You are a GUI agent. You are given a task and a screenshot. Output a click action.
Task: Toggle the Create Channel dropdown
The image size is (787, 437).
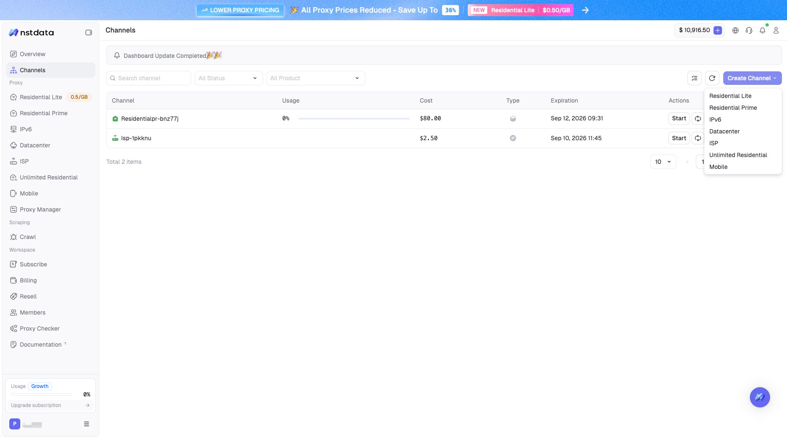pyautogui.click(x=752, y=78)
